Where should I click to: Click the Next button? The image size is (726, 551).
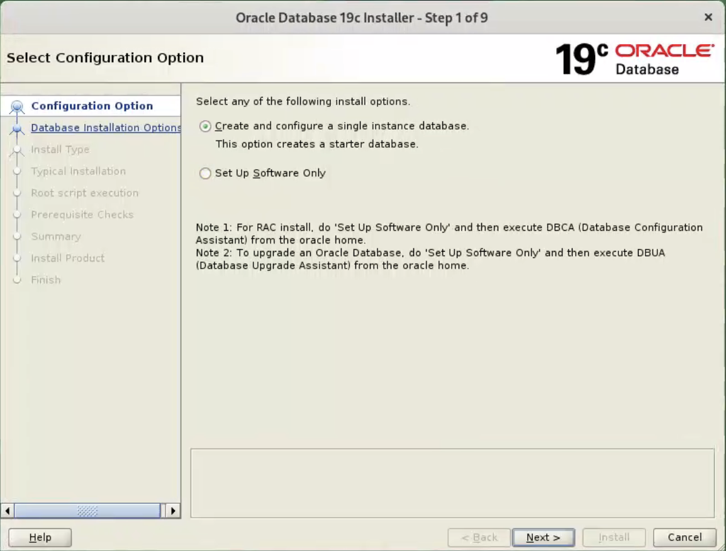(544, 537)
